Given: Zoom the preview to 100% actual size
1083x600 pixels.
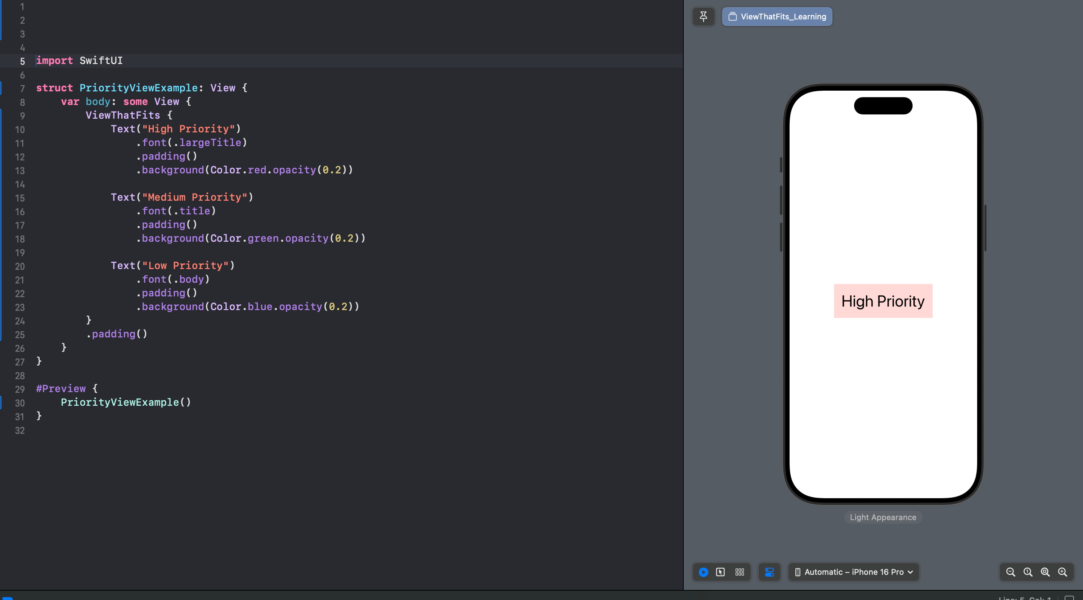Looking at the screenshot, I should tap(1028, 572).
